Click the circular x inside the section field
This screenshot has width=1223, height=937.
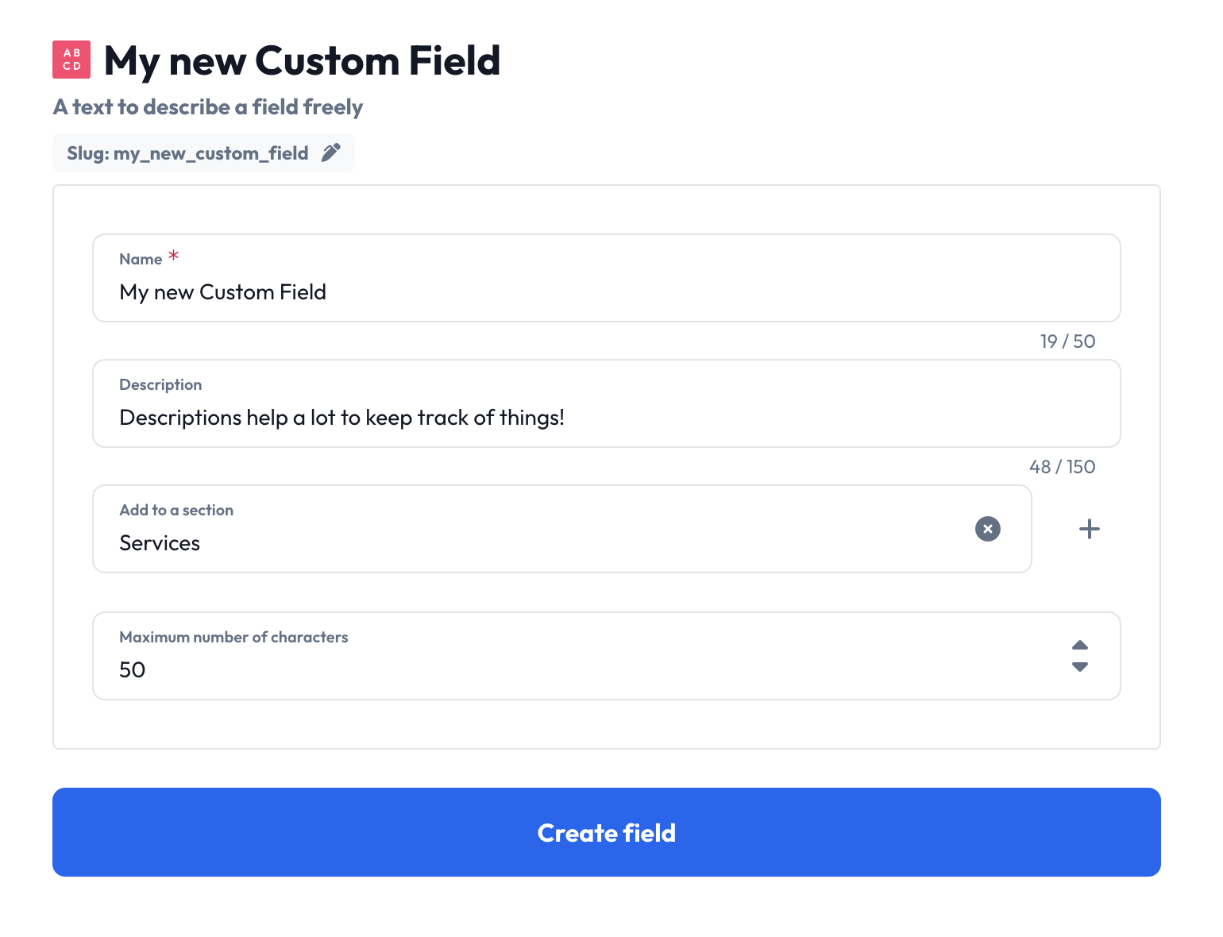[987, 528]
